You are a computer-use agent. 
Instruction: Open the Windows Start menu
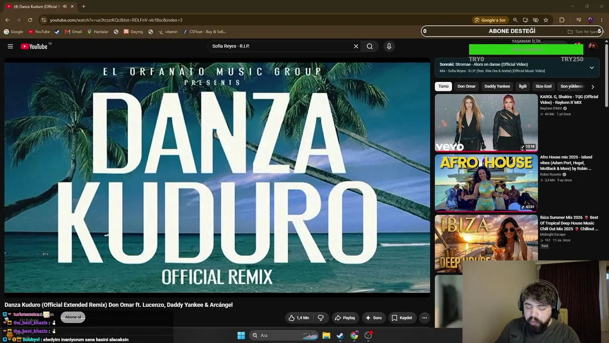coord(241,335)
